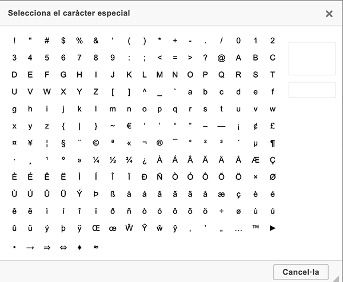This screenshot has width=343, height=282.
Task: Click the large character preview box
Action: click(x=312, y=58)
